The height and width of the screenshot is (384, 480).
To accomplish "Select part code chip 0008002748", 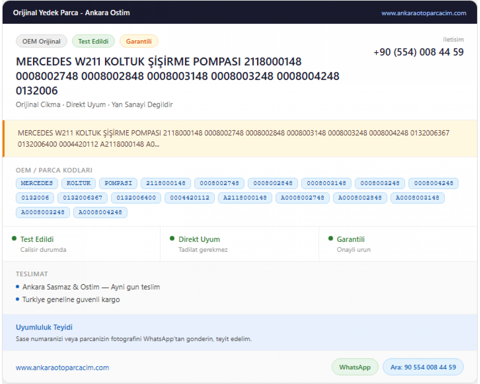I will click(x=219, y=183).
